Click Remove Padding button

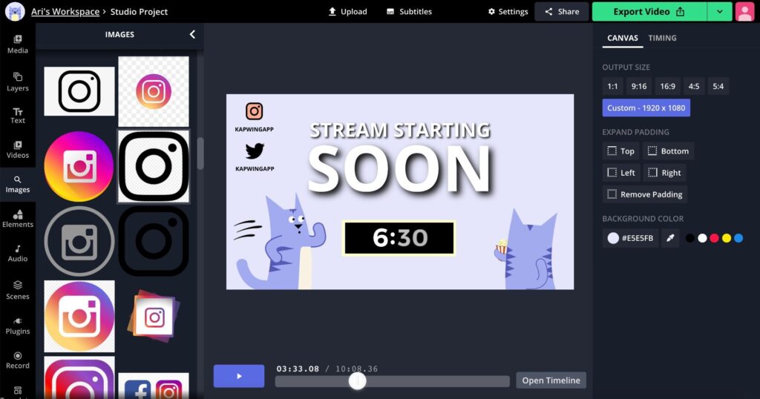[x=645, y=194]
